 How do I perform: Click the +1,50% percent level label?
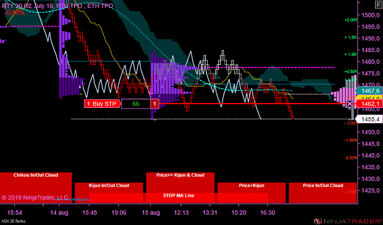pyautogui.click(x=351, y=37)
